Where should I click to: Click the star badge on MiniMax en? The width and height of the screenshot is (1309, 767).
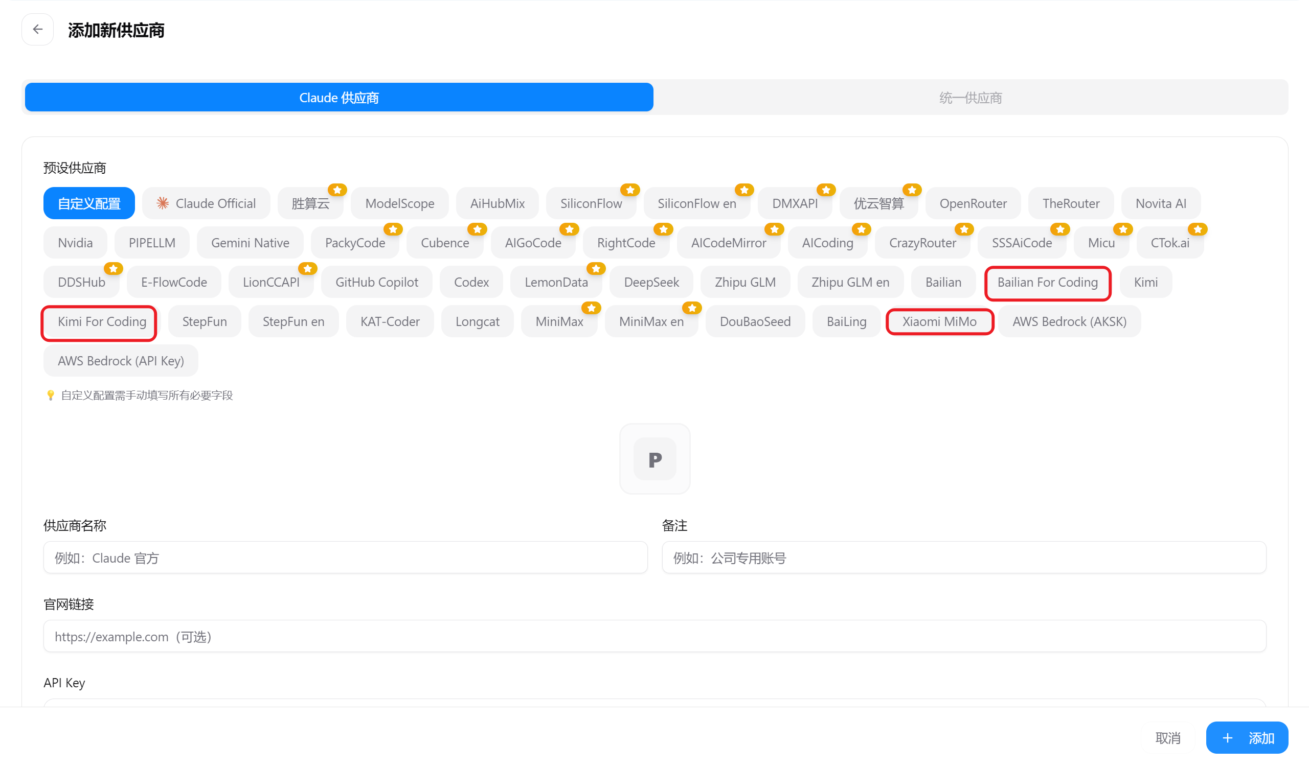[691, 308]
